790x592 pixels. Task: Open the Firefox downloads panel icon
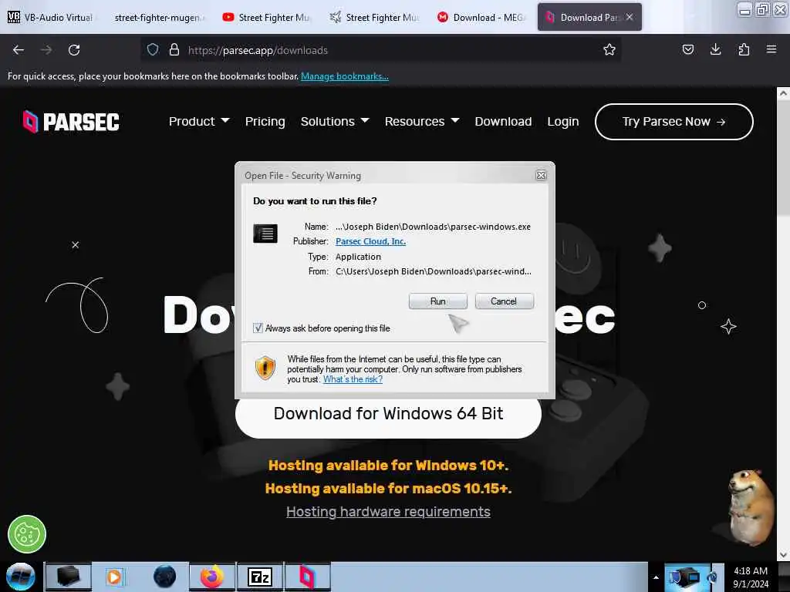pos(715,49)
